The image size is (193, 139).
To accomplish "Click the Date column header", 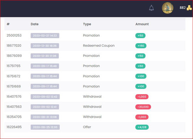I will [x=35, y=24].
